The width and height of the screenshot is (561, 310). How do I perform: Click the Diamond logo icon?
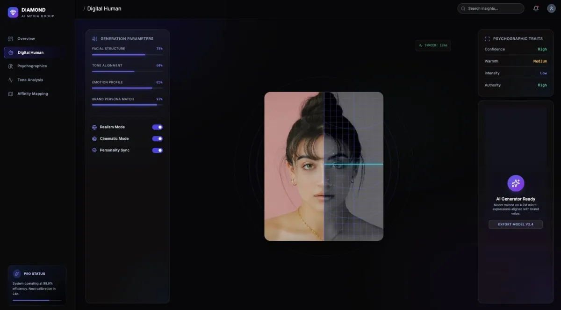(x=13, y=13)
